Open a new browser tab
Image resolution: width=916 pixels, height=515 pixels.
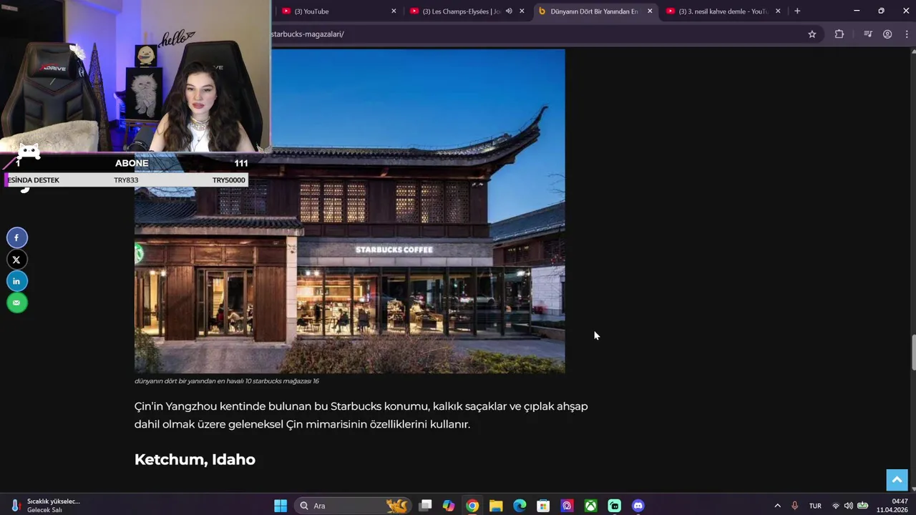797,11
